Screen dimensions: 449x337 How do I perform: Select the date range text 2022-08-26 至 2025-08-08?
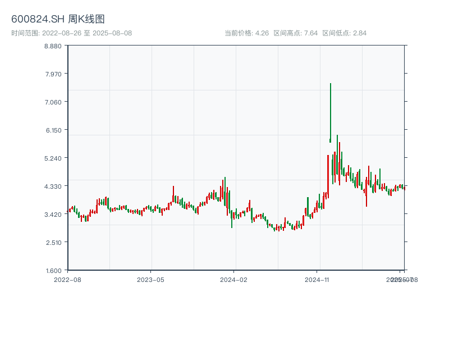pyautogui.click(x=87, y=33)
